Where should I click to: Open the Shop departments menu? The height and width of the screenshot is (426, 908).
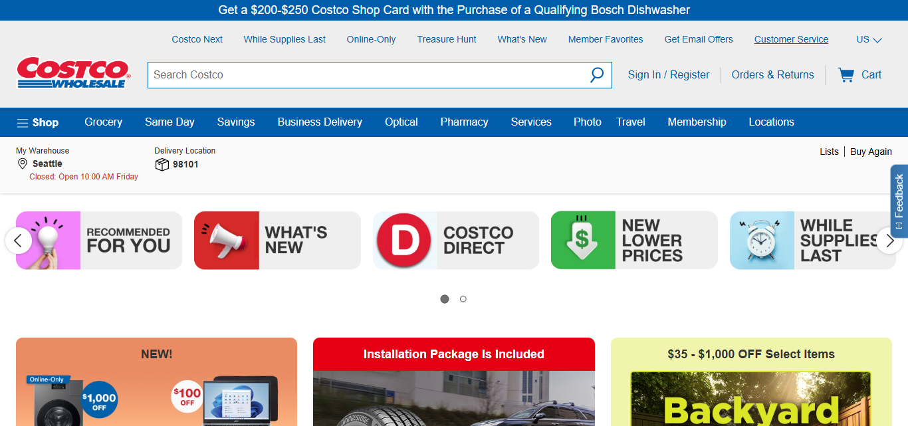pos(38,122)
